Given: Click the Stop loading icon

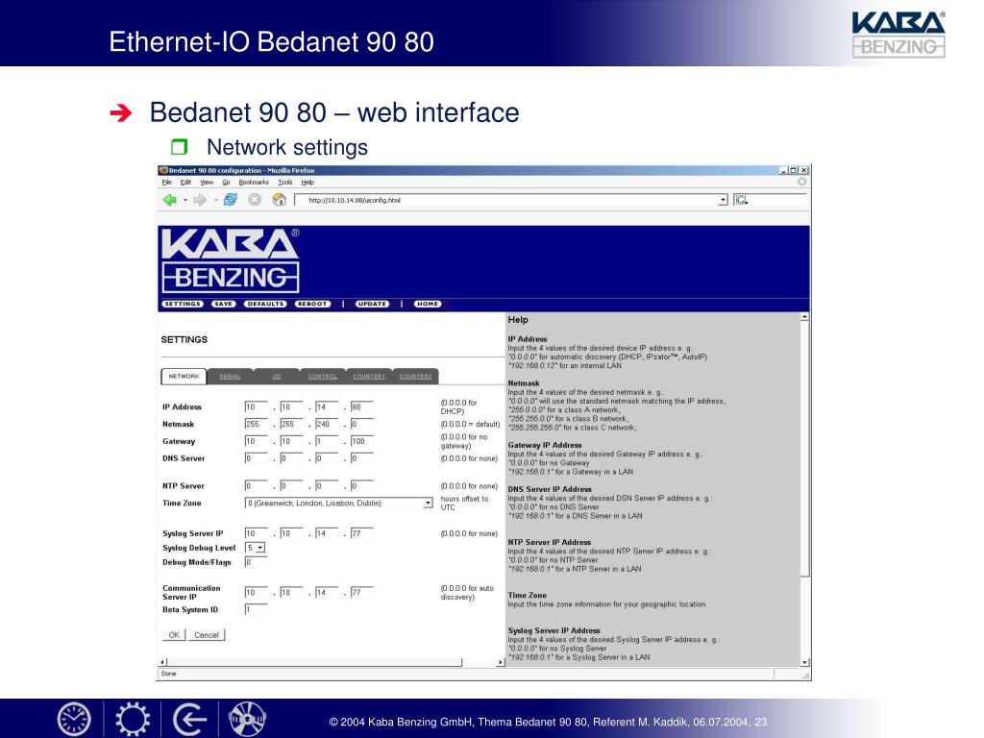Looking at the screenshot, I should [254, 200].
